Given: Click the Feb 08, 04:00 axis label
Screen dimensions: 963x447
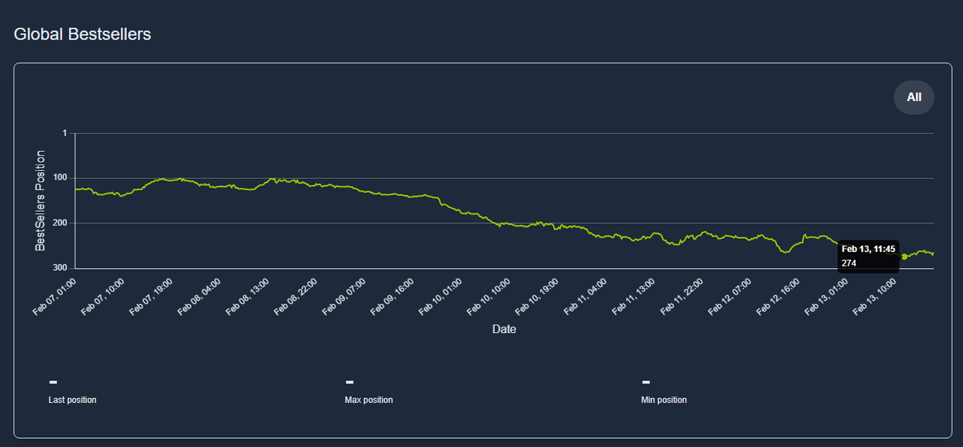Looking at the screenshot, I should click(x=198, y=297).
